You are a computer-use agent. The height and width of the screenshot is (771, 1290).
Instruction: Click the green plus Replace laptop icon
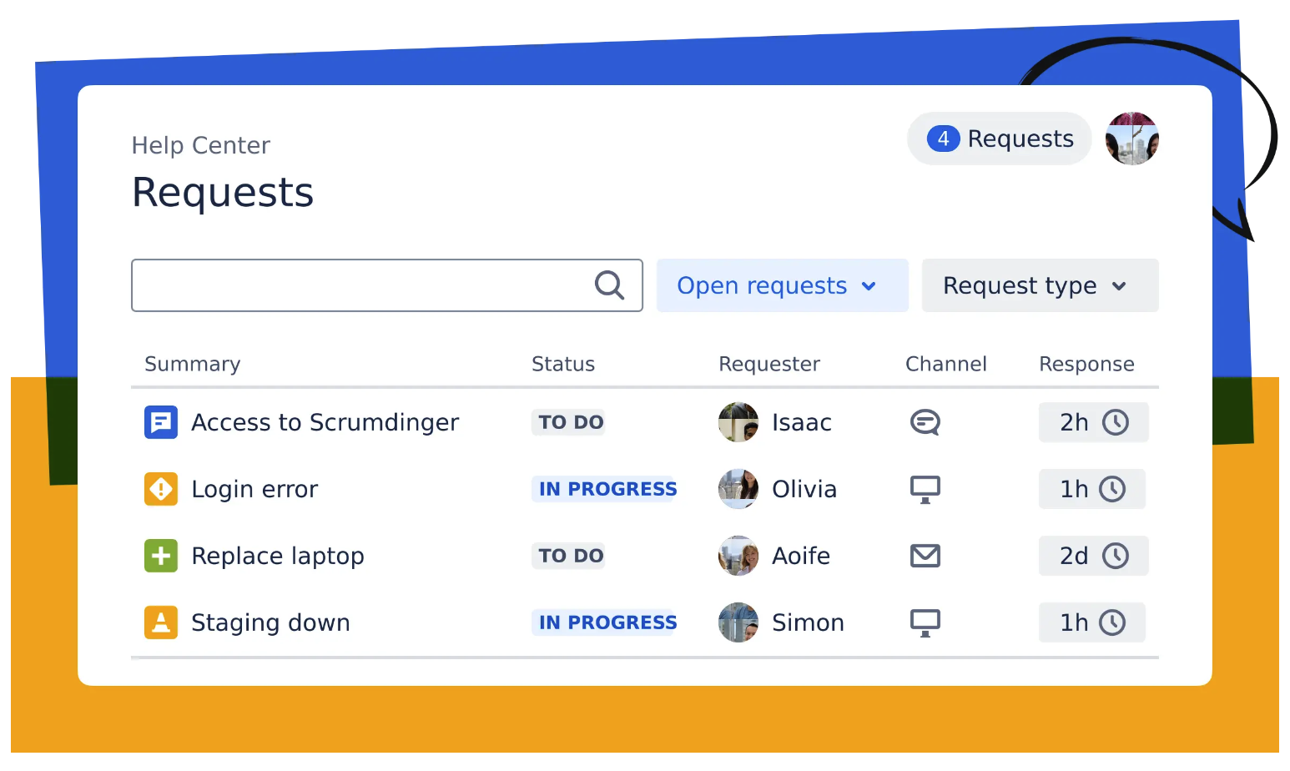click(161, 556)
